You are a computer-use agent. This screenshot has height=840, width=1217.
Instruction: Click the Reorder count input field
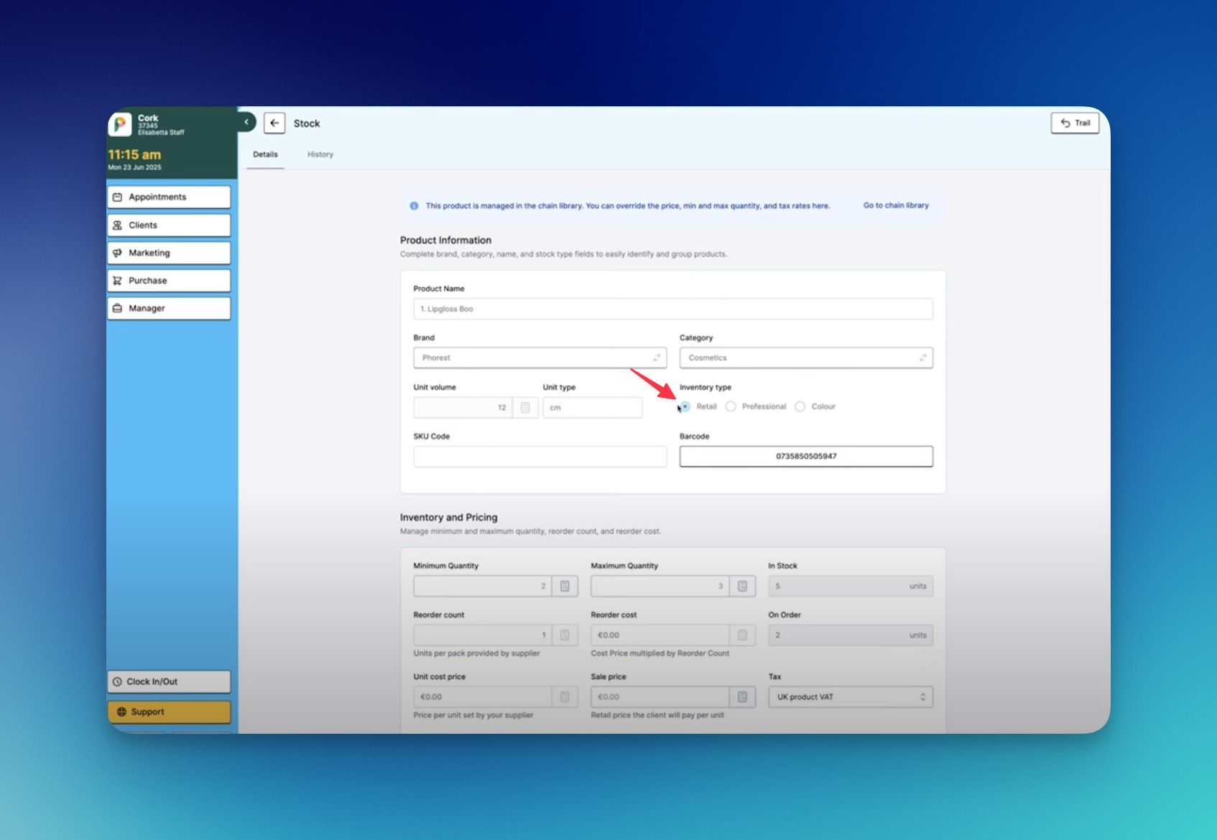[x=483, y=635]
